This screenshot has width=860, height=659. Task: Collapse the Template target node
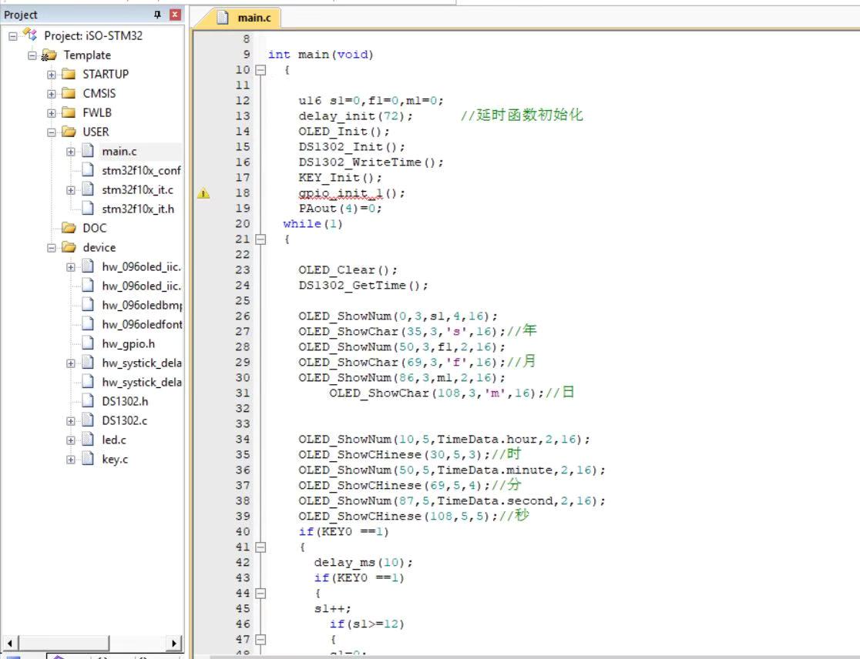pyautogui.click(x=32, y=55)
